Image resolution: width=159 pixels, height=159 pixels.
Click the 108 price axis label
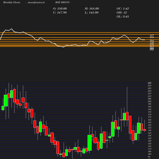click(149, 151)
